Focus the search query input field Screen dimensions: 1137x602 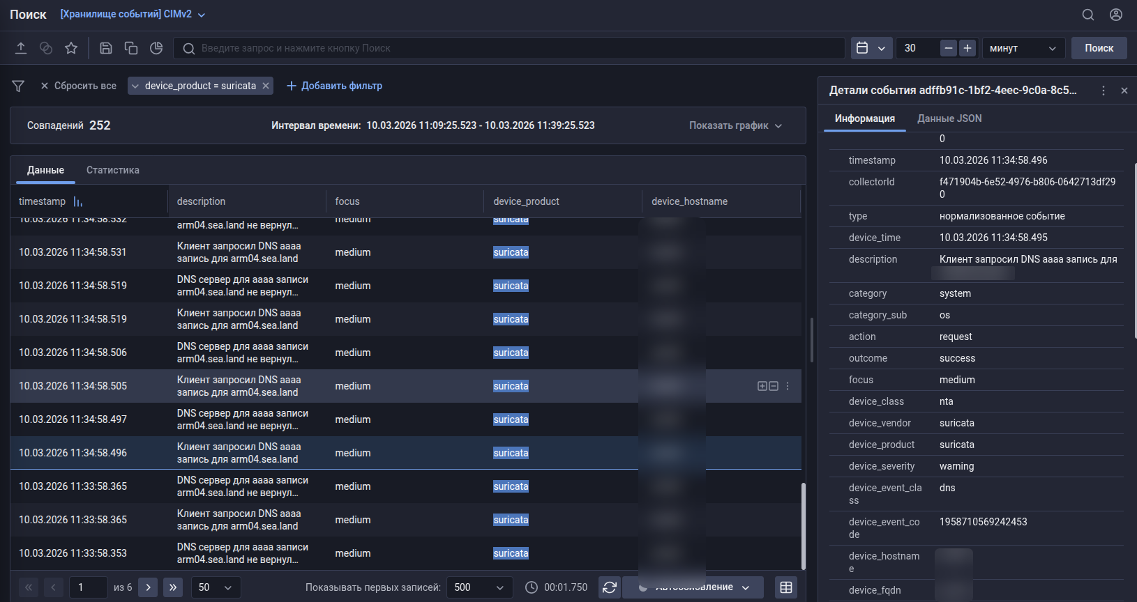click(509, 48)
